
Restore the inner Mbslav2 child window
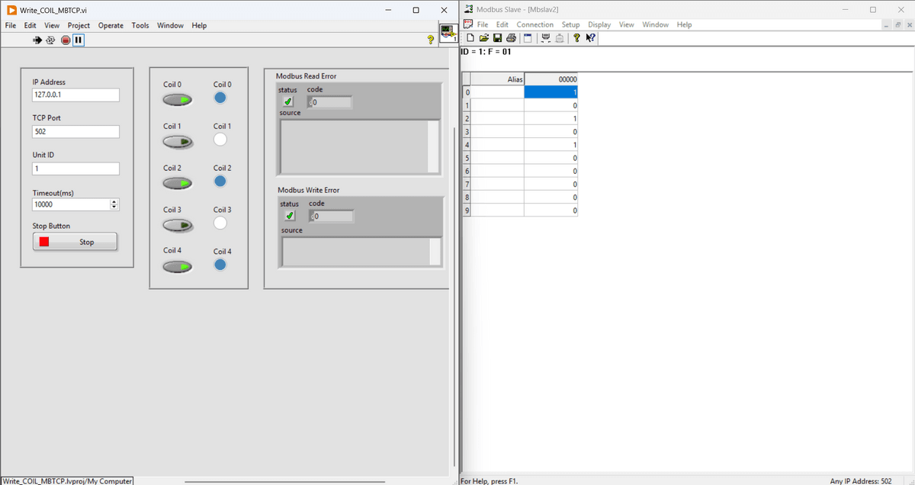[x=898, y=24]
